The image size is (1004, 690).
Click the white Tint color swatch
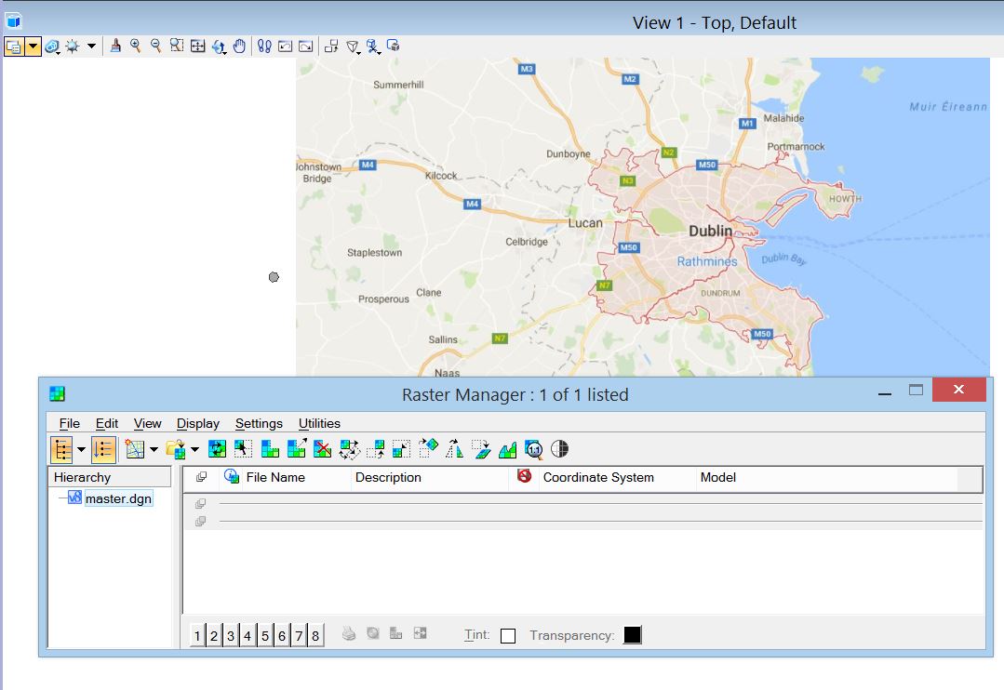pos(508,635)
